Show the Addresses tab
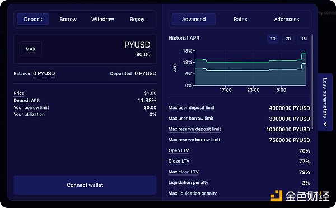 click(287, 19)
